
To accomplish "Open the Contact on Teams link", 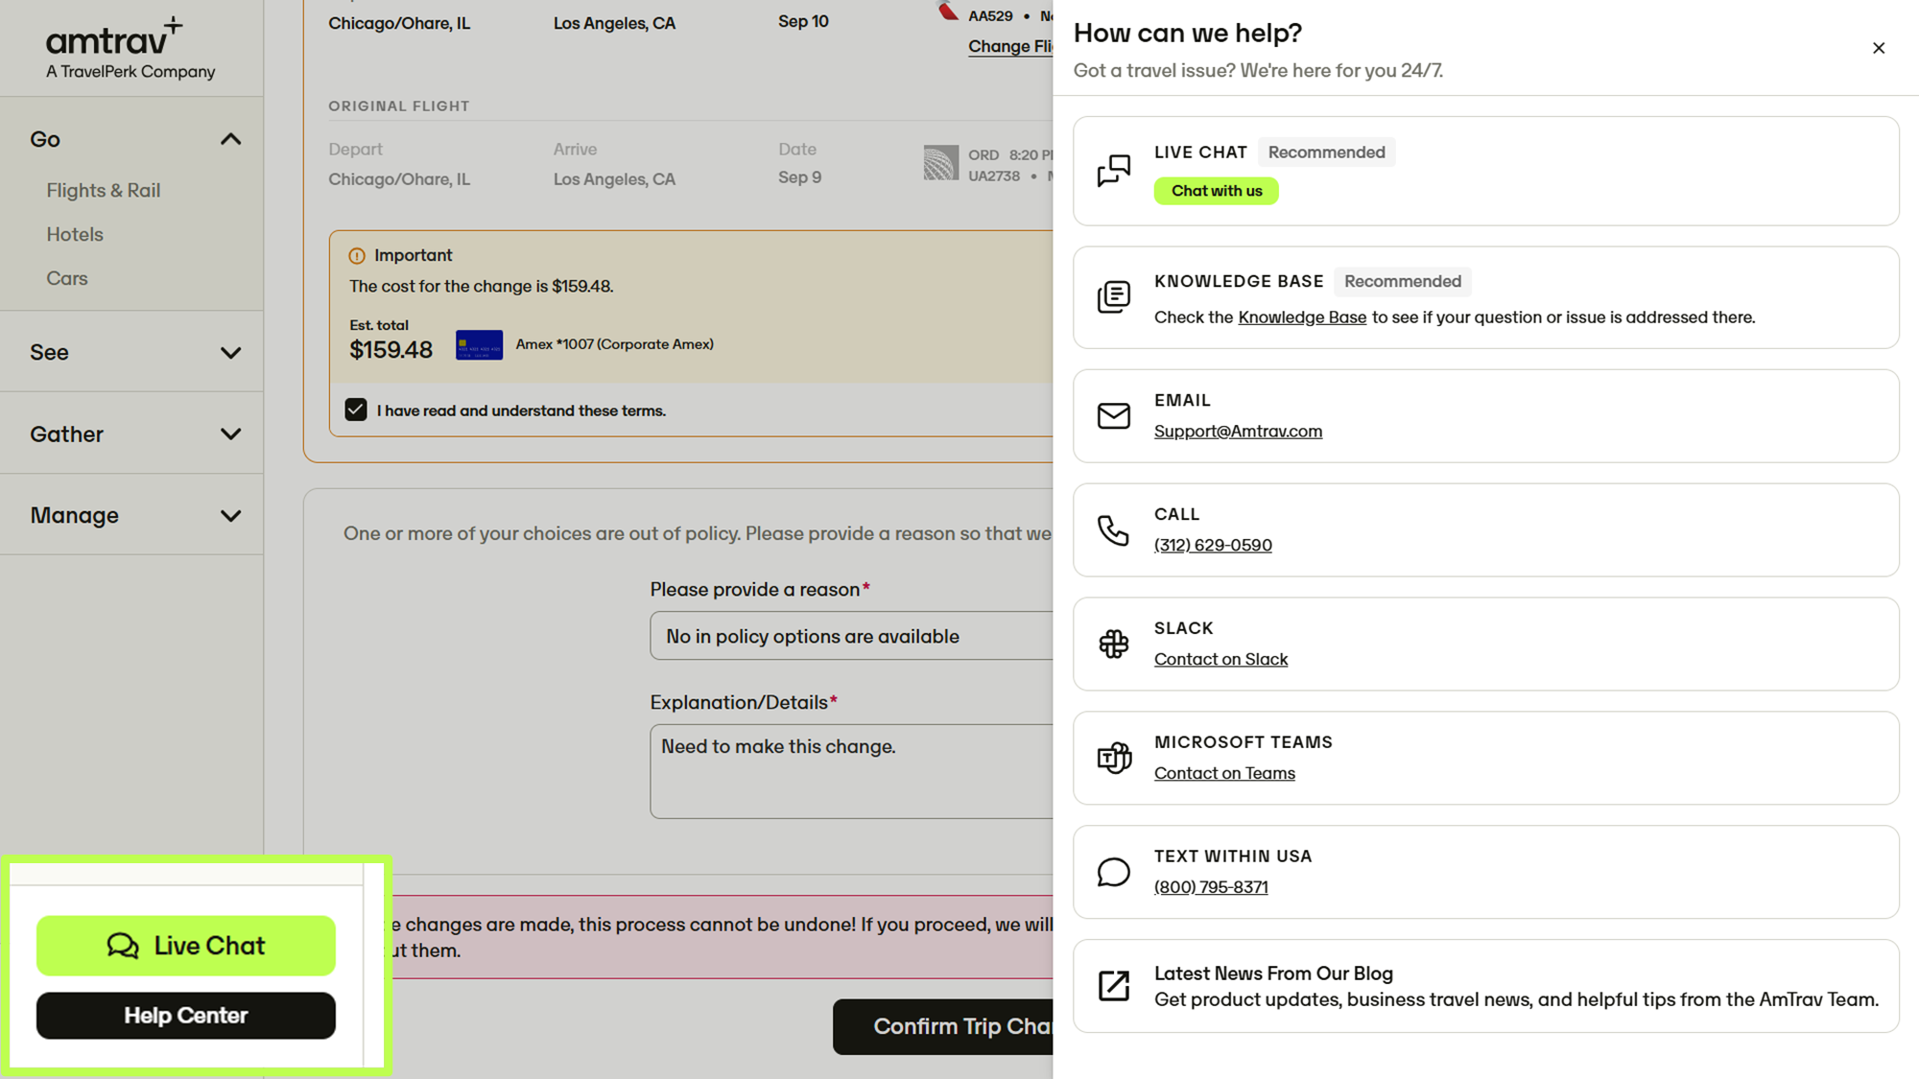I will tap(1224, 774).
